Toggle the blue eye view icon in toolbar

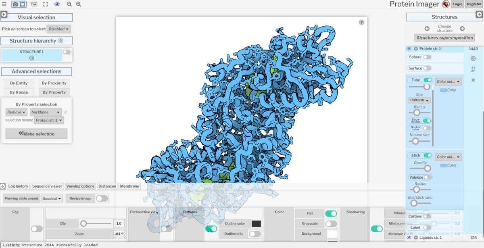coord(57,4)
